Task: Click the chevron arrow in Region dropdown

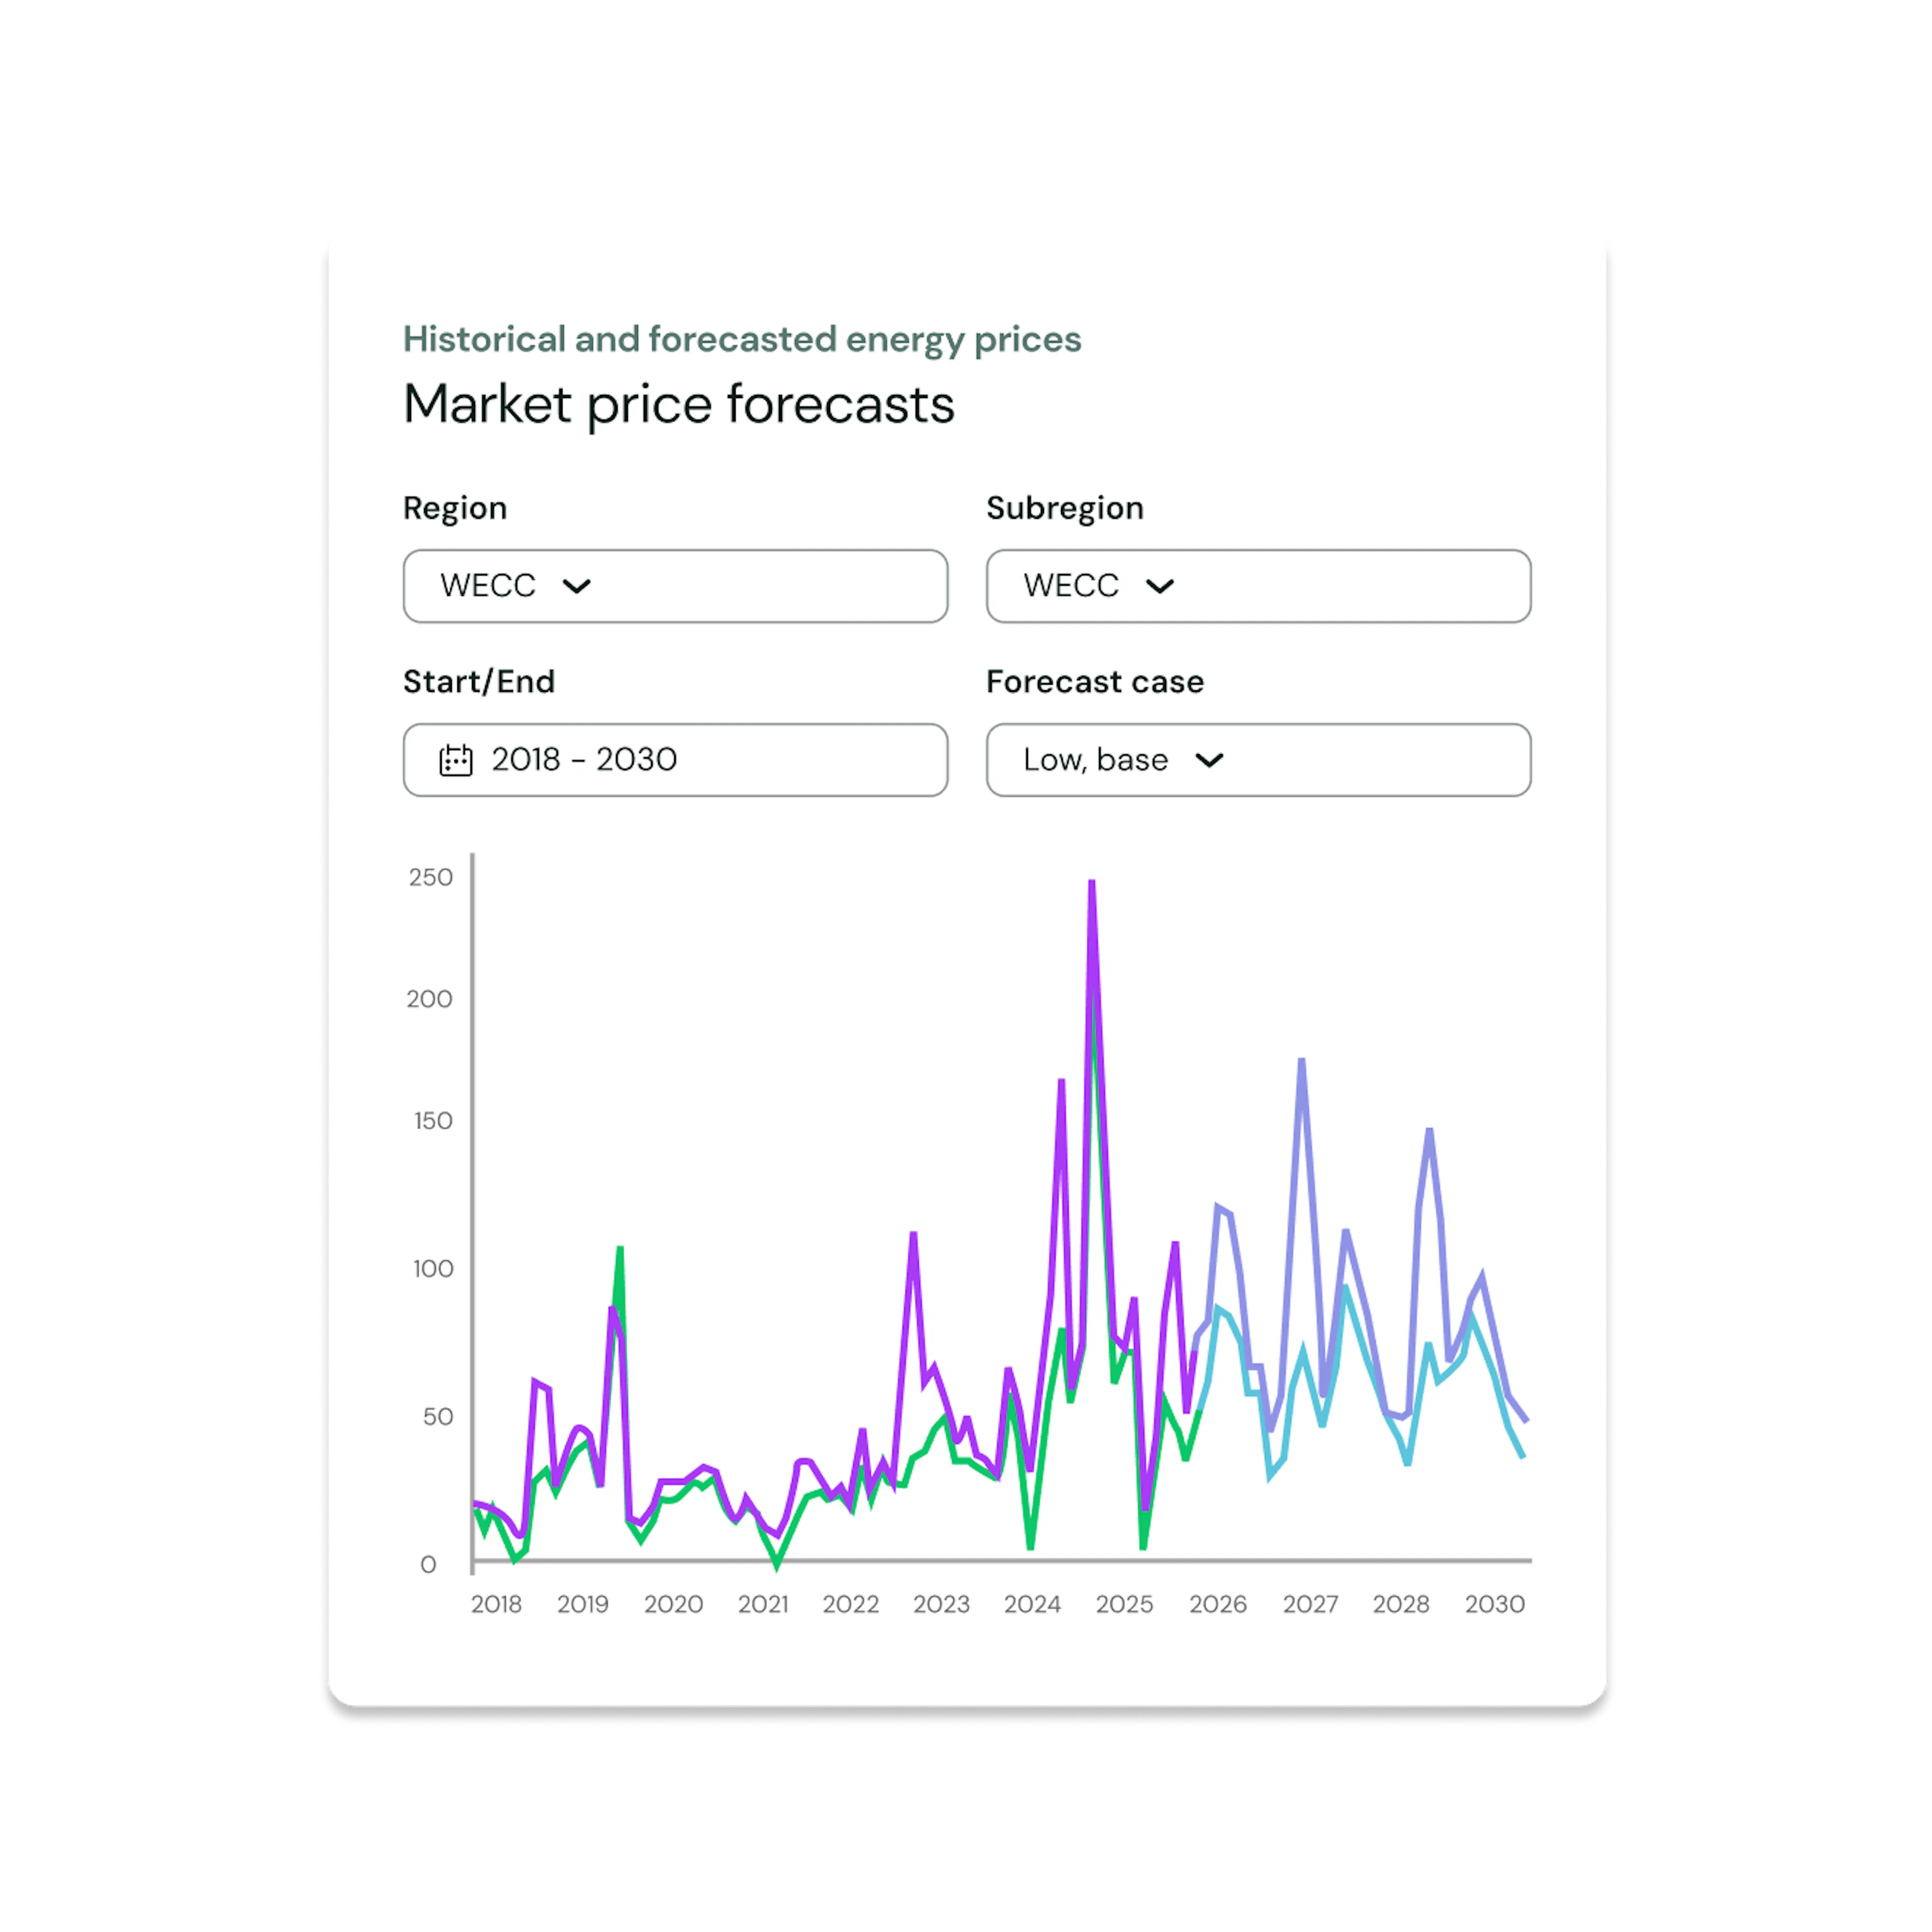Action: 577,586
